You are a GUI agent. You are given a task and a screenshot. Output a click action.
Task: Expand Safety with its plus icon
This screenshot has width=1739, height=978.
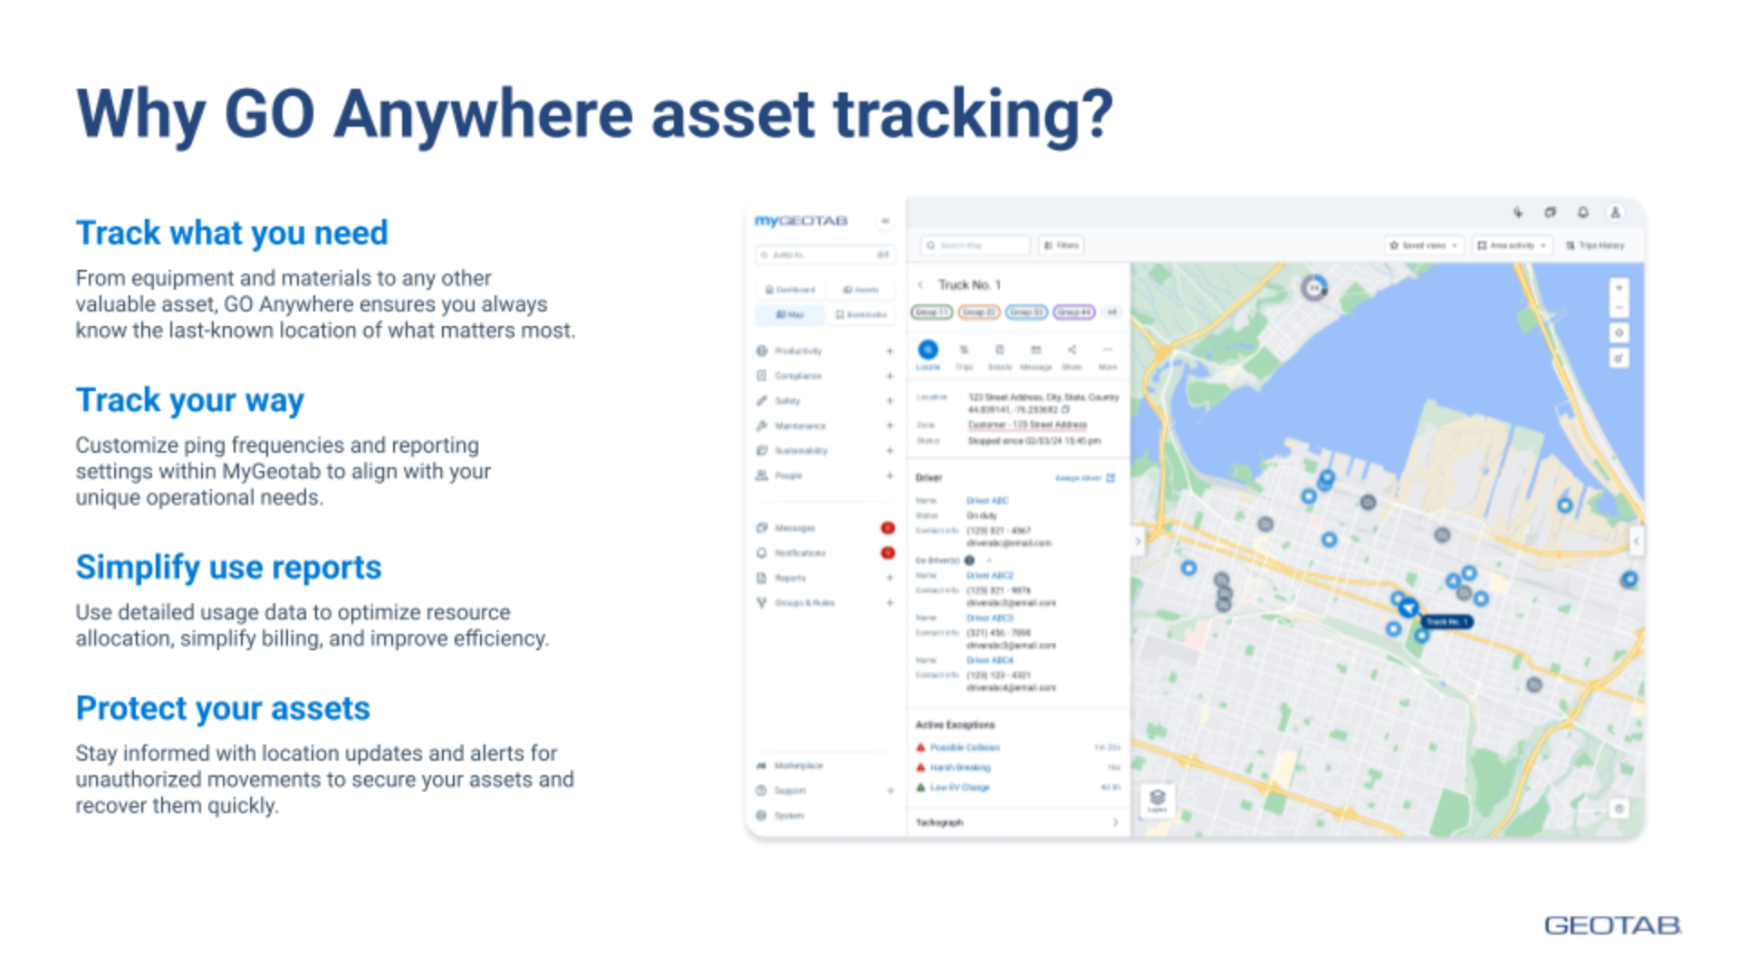click(889, 400)
